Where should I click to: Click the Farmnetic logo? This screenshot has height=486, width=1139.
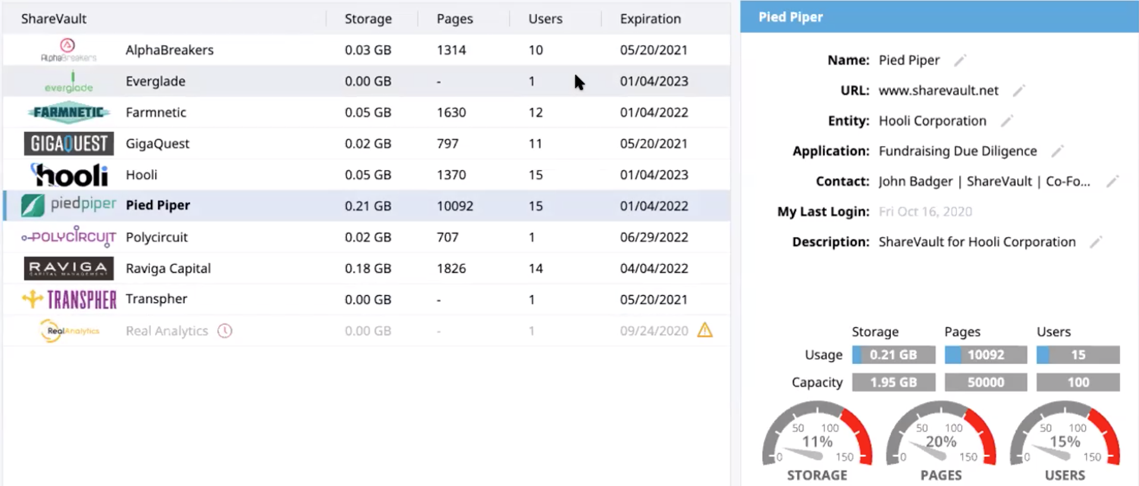69,112
